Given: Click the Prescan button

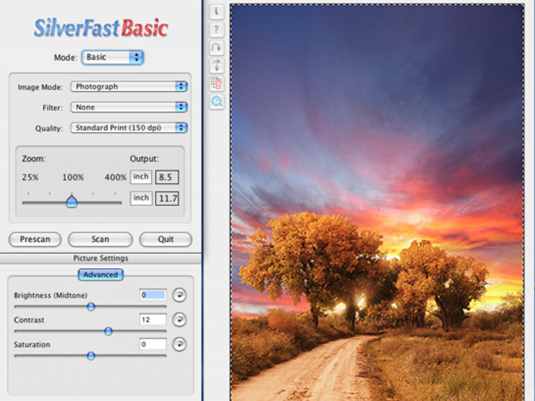Looking at the screenshot, I should pos(35,239).
